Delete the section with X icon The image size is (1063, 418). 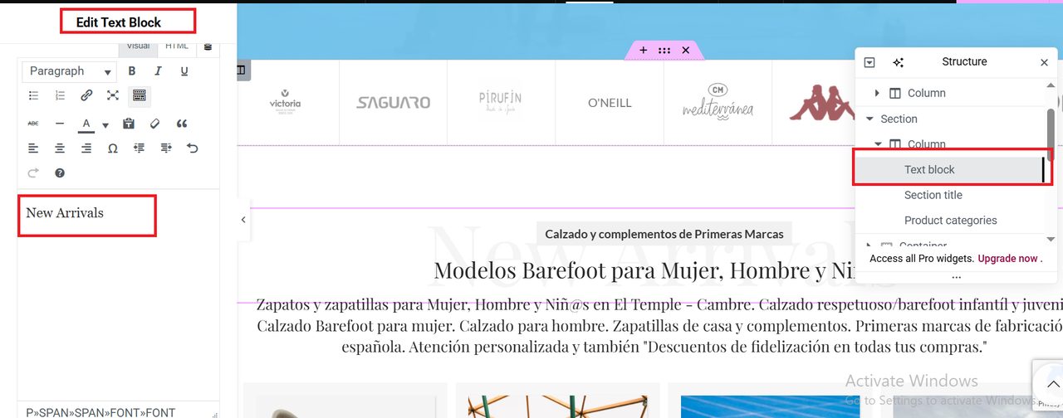[x=686, y=51]
